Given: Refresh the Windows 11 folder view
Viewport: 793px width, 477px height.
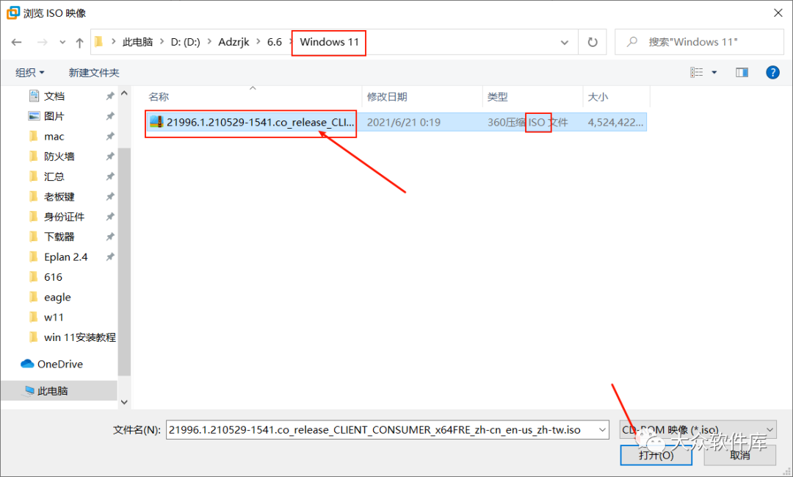Looking at the screenshot, I should pyautogui.click(x=592, y=42).
